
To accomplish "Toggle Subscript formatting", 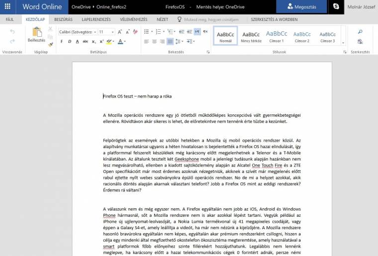I will click(94, 41).
